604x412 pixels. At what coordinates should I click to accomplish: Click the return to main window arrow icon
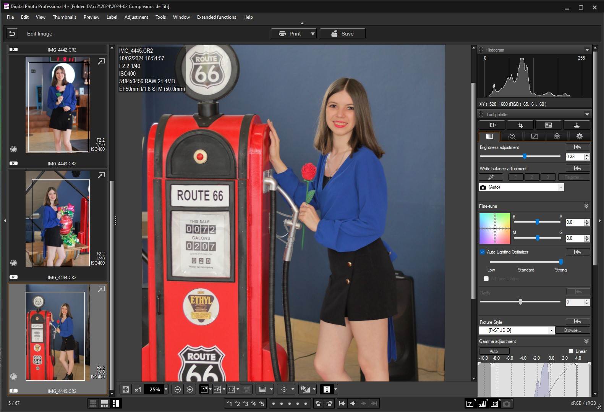click(12, 34)
